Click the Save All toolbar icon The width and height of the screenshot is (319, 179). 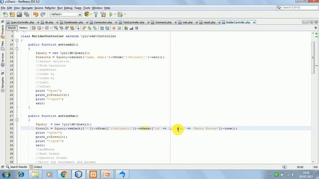coord(26,14)
